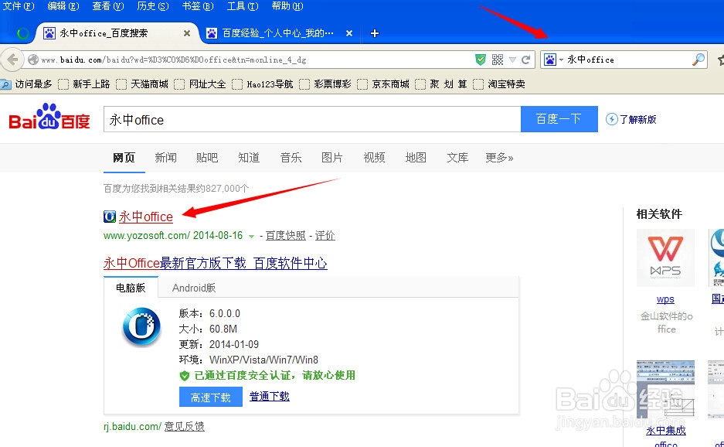
Task: Close the 百度经验 tab
Action: (349, 33)
